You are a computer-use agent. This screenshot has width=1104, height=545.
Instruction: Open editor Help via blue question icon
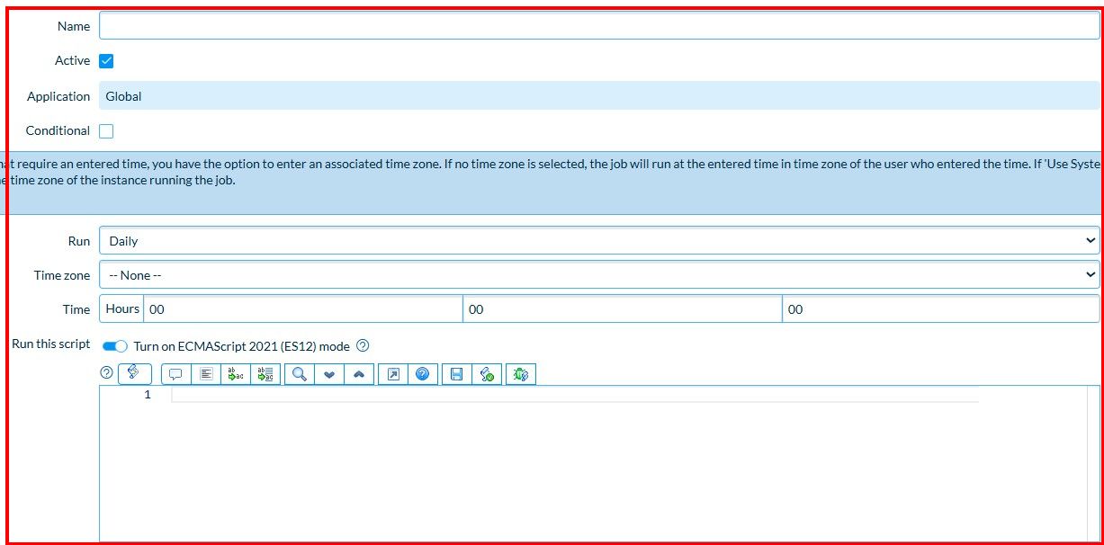423,374
